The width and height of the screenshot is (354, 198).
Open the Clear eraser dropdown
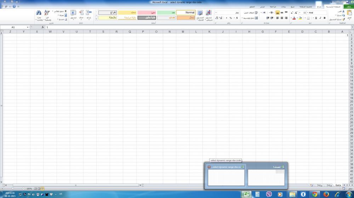pyautogui.click(x=62, y=19)
